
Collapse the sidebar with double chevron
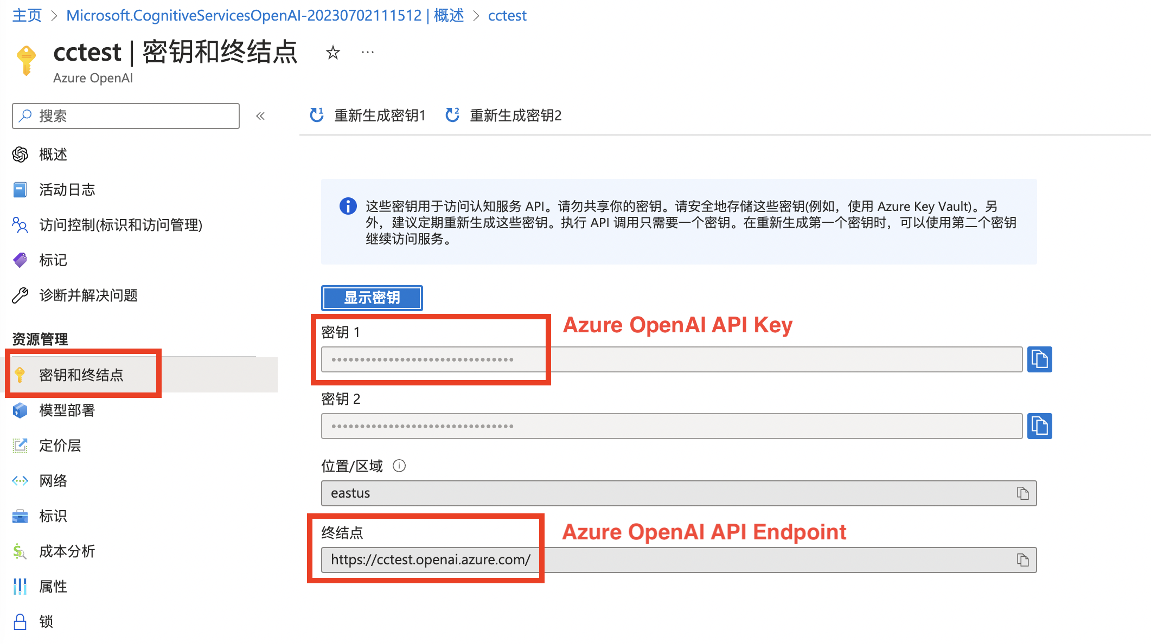pyautogui.click(x=260, y=116)
